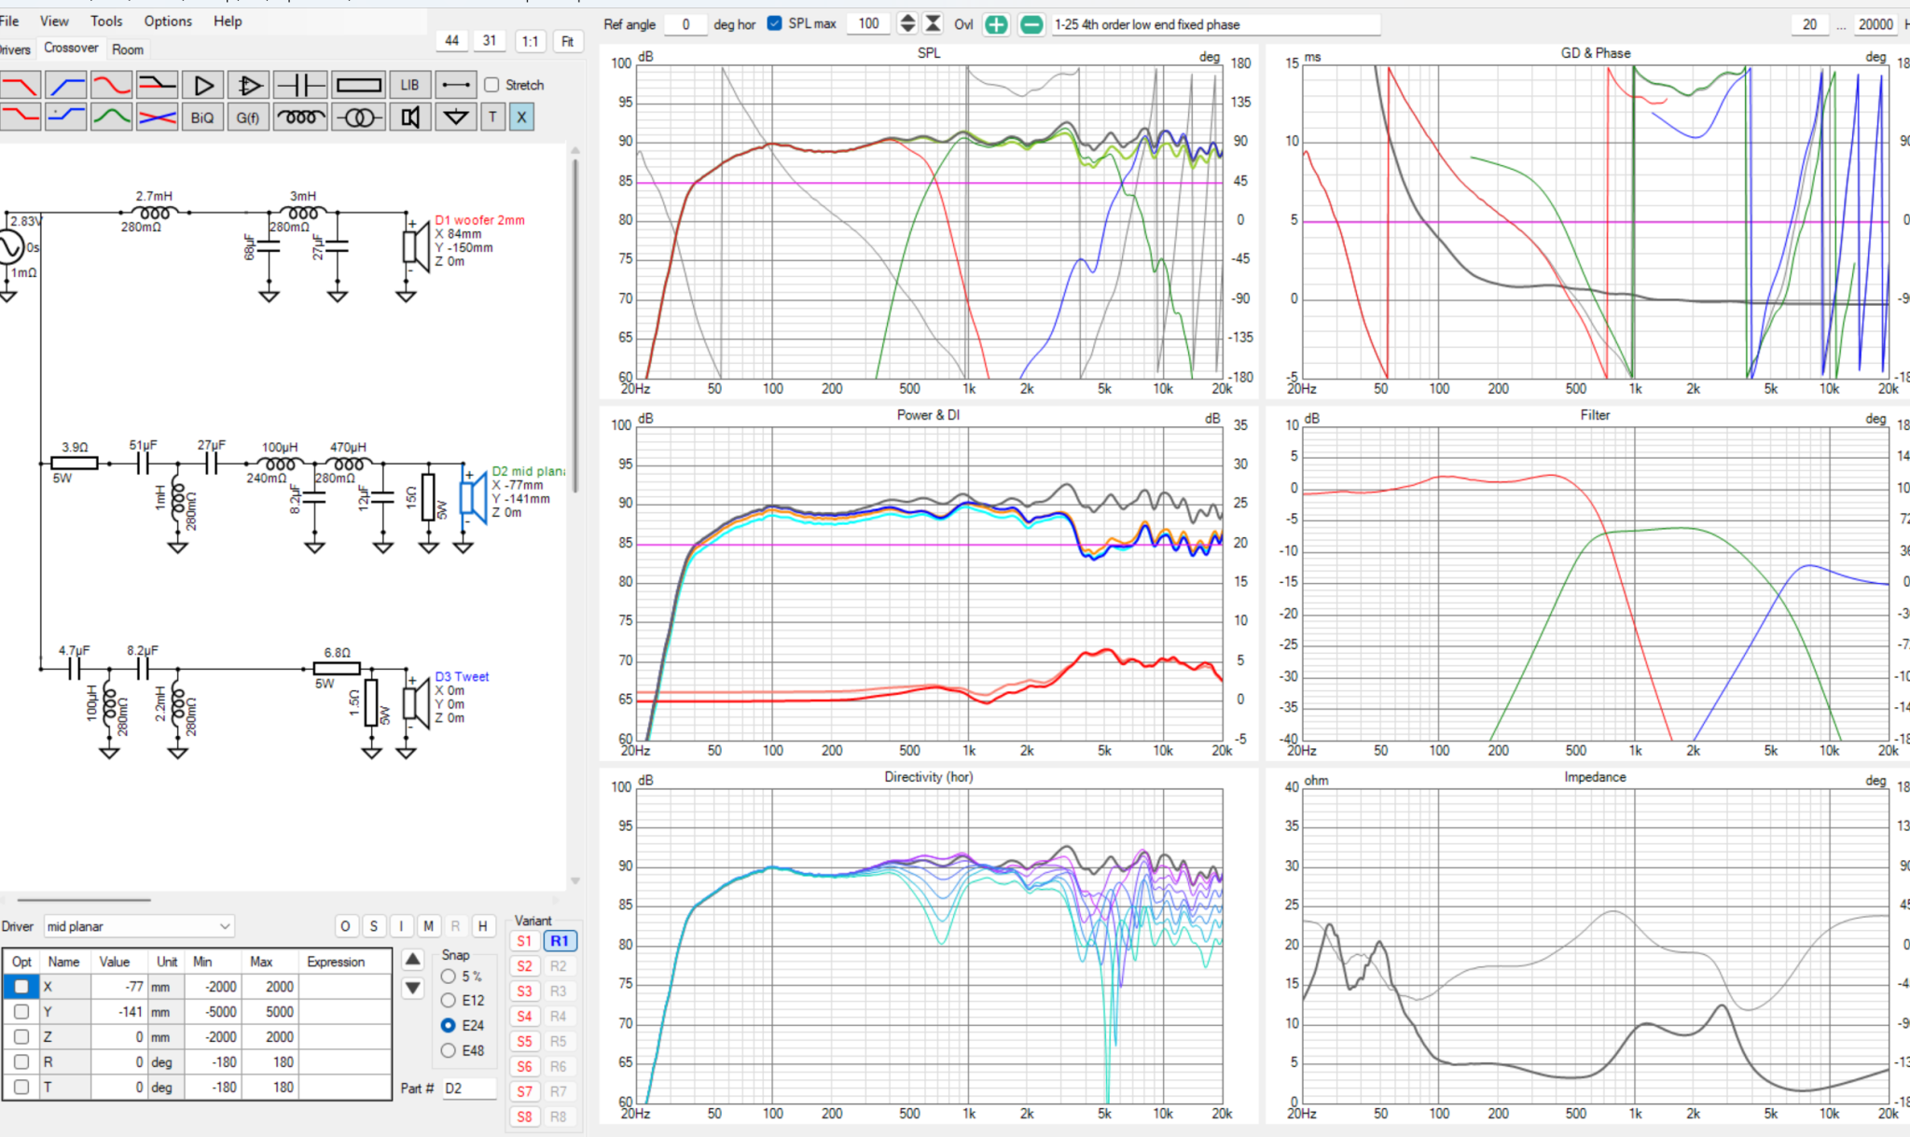Open the Tools menu
The height and width of the screenshot is (1137, 1910).
[x=106, y=21]
